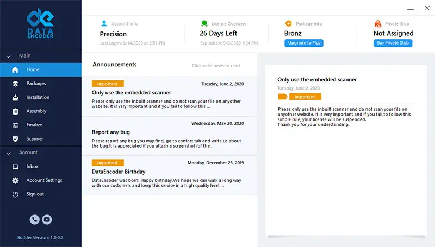Click the Assembly clipboard icon

click(x=15, y=111)
